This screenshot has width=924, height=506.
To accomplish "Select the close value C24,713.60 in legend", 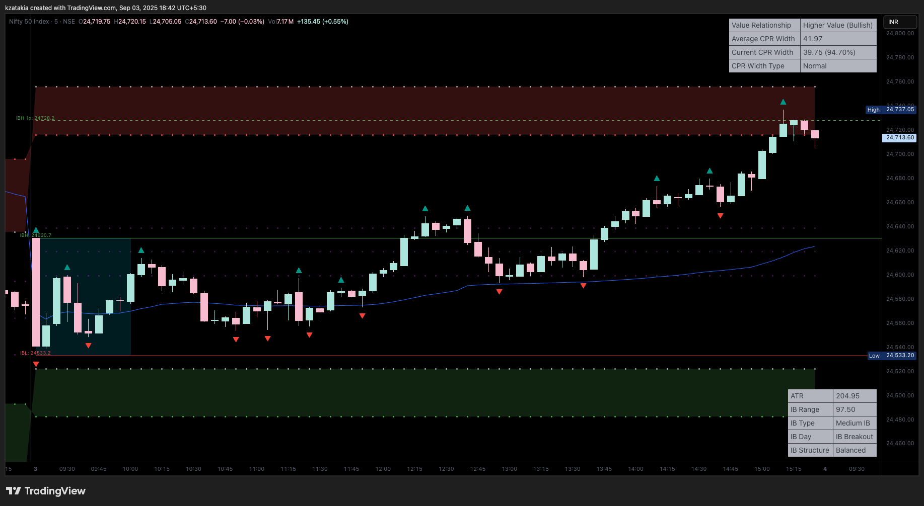I will [201, 22].
